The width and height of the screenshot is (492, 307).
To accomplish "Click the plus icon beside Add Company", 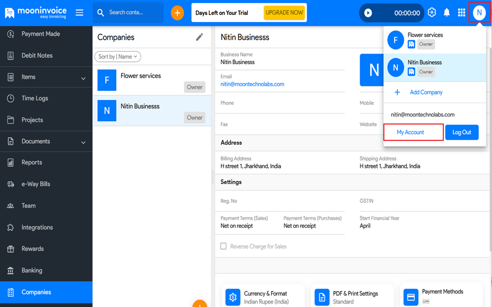I will (397, 92).
